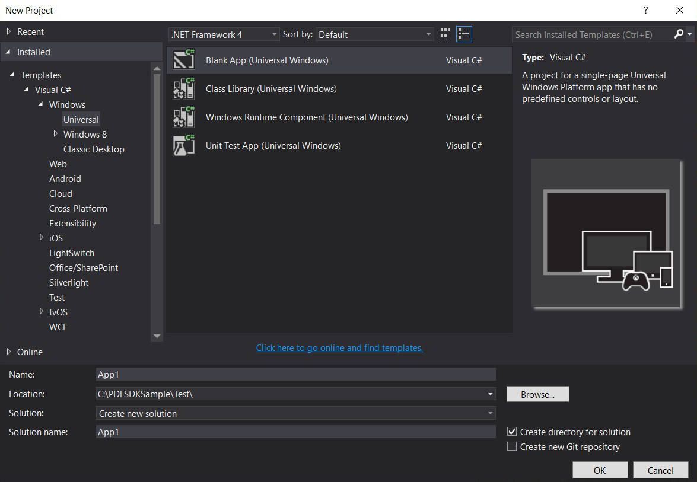Select Classic Desktop in templates tree
Viewport: 697px width, 482px height.
pyautogui.click(x=94, y=149)
